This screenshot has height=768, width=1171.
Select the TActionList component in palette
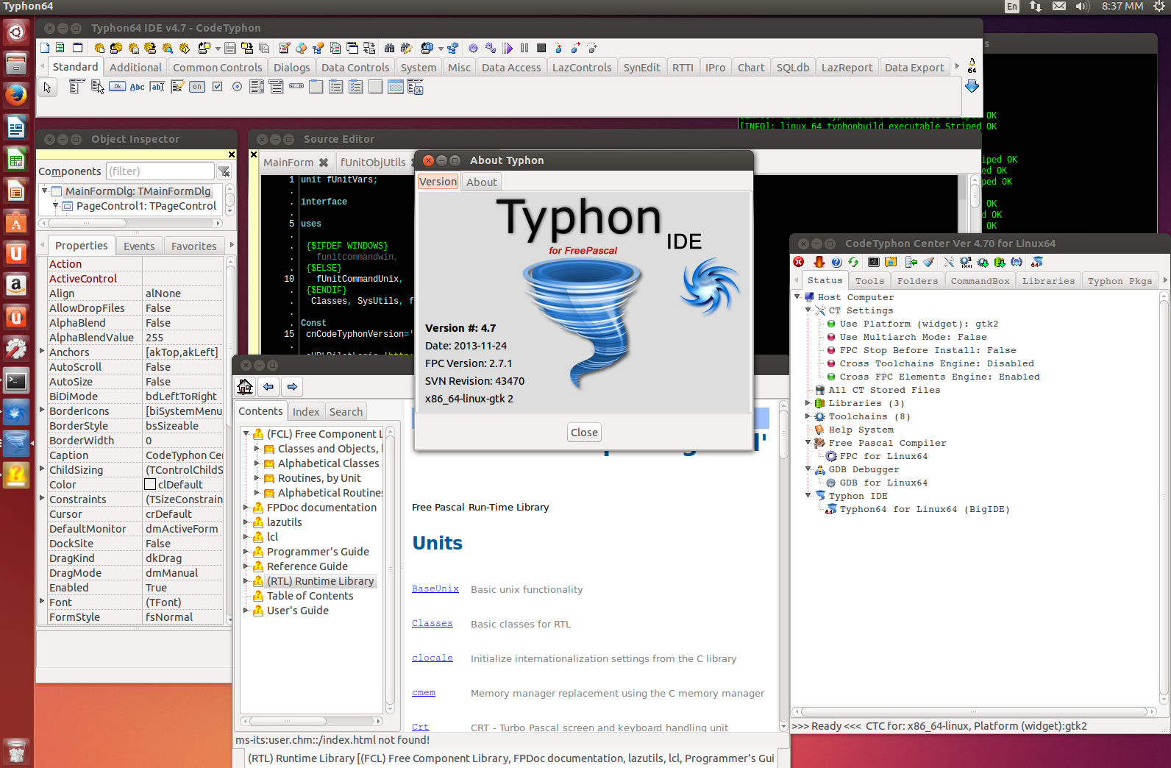pyautogui.click(x=415, y=87)
